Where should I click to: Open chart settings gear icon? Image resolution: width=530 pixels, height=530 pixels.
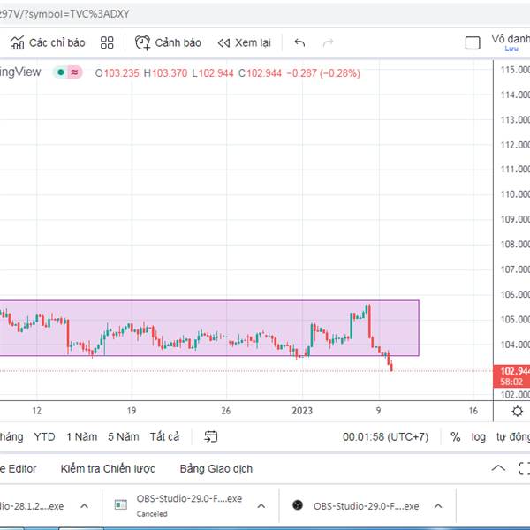517,411
